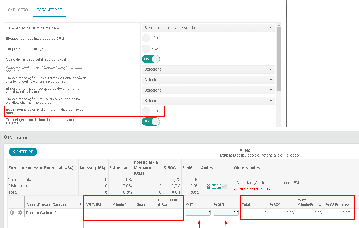Open Geração do documento dropdown
The height and width of the screenshot is (228, 359).
coord(208,90)
